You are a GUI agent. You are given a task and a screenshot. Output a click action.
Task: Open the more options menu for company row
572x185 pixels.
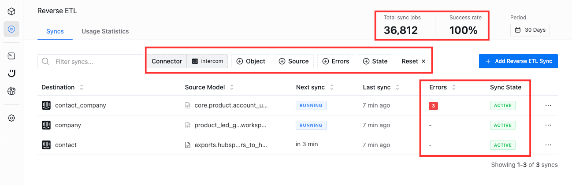click(548, 125)
